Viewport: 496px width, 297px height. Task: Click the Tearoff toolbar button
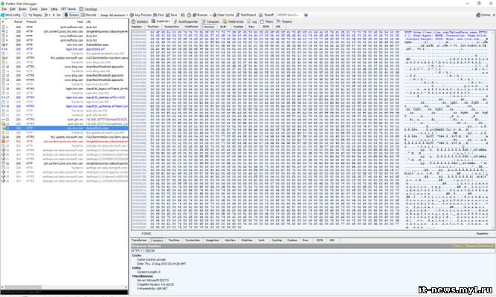pos(266,15)
